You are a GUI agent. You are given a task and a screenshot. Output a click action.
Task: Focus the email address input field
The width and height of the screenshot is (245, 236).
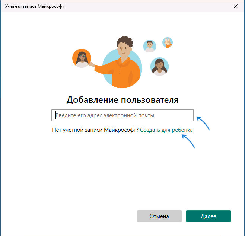pos(122,115)
